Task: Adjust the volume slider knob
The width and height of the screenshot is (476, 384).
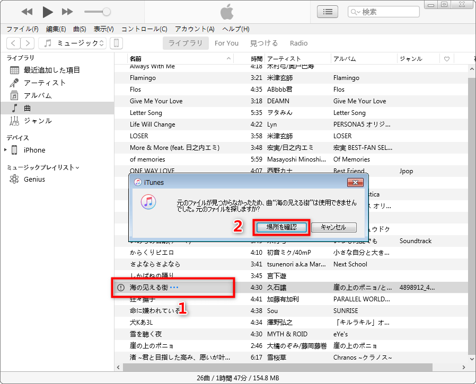Action: [x=106, y=12]
